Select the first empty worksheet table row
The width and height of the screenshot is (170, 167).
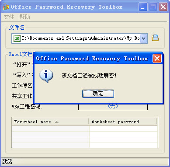pyautogui.click(x=84, y=129)
